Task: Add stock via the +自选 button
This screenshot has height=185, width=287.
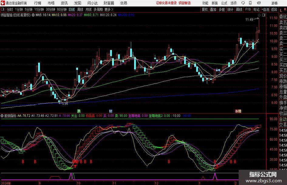Action: tap(265, 9)
